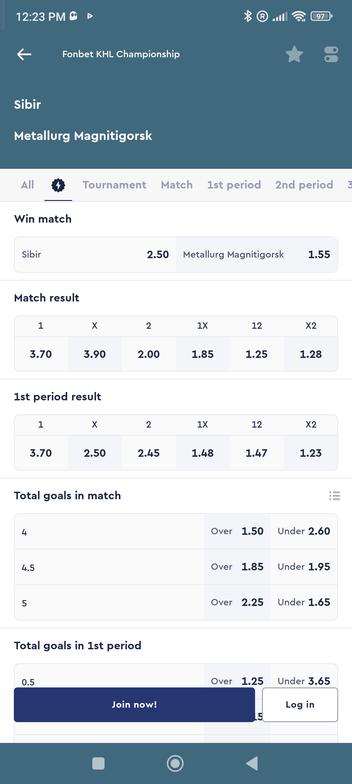
Task: Open the 2nd period tab
Action: pos(304,185)
